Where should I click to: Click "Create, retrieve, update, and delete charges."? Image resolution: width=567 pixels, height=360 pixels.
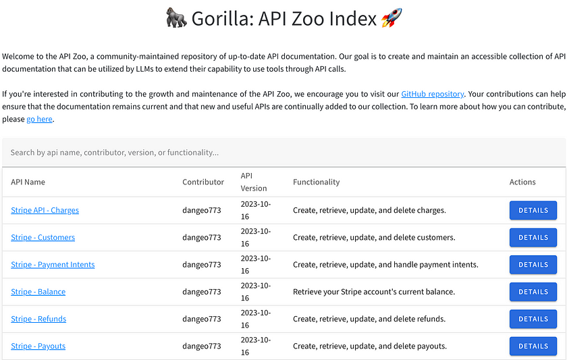370,210
